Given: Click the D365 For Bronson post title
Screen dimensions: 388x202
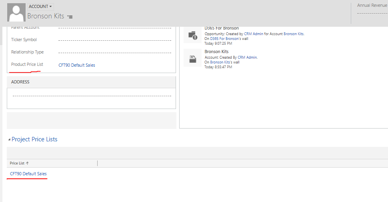Looking at the screenshot, I should pos(222,28).
